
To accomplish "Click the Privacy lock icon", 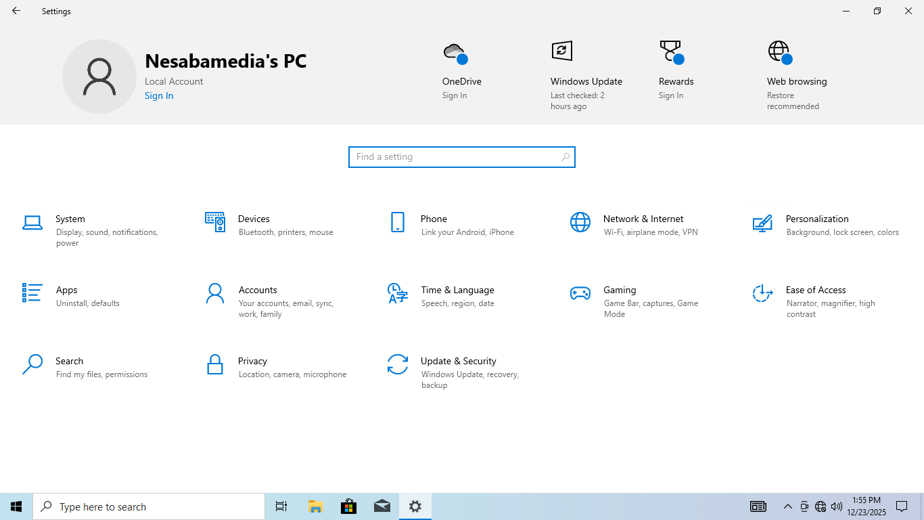I will click(215, 364).
